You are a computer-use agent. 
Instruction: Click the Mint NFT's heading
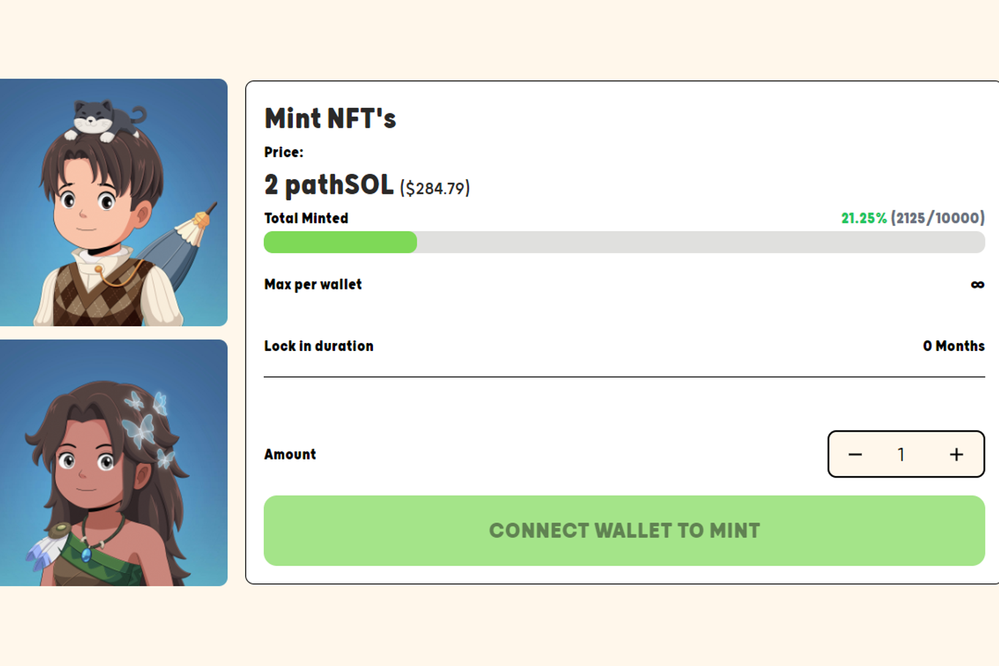pyautogui.click(x=330, y=119)
